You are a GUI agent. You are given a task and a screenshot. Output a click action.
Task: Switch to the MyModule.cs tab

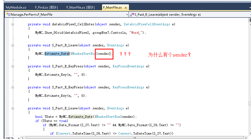tap(16, 7)
